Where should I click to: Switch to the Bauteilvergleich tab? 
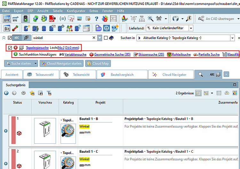click(x=122, y=74)
